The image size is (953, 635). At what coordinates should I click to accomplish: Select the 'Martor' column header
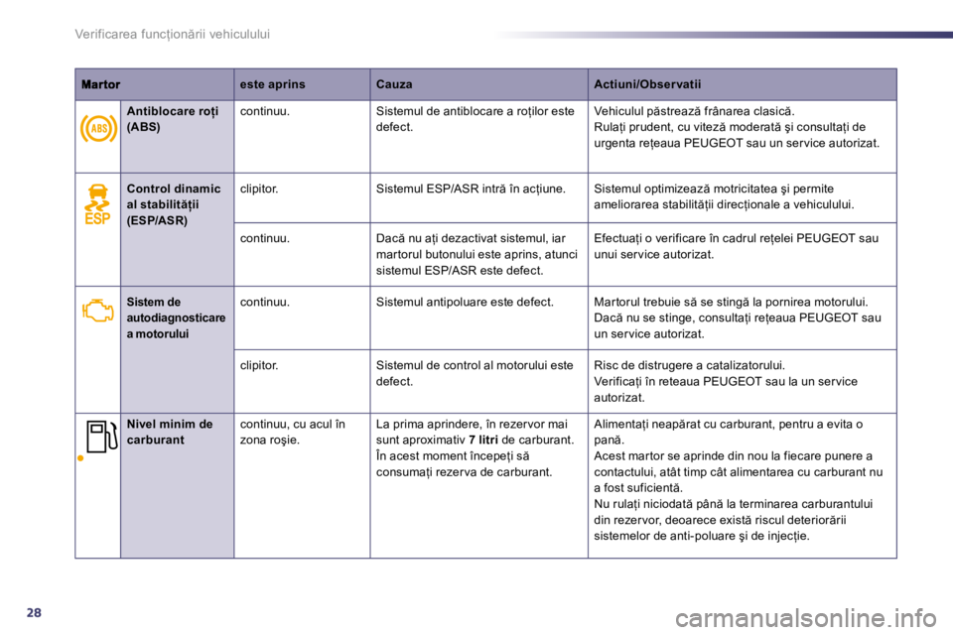(101, 84)
